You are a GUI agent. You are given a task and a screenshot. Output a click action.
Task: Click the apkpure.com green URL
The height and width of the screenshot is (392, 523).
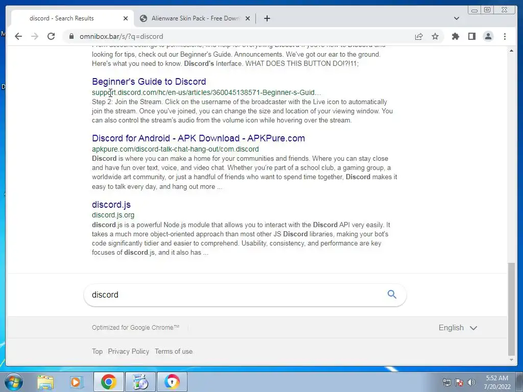[175, 149]
